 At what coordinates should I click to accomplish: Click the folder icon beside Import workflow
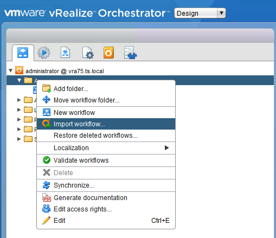[28, 119]
